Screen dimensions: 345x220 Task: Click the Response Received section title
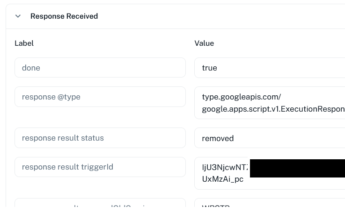click(64, 16)
